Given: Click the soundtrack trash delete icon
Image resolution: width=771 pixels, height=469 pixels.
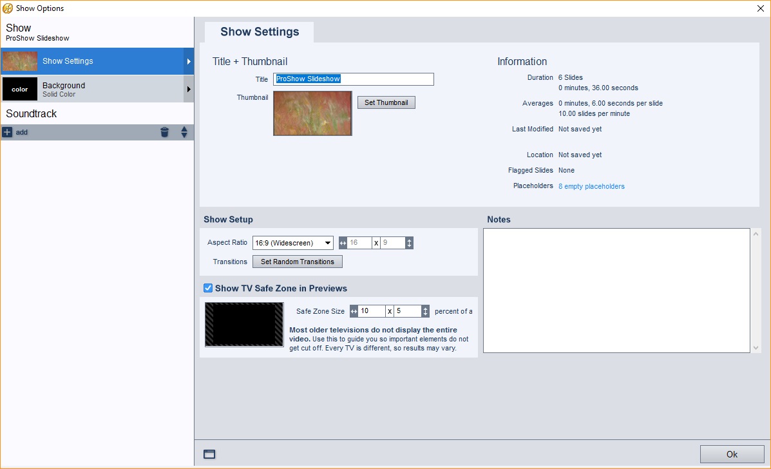Looking at the screenshot, I should point(165,132).
